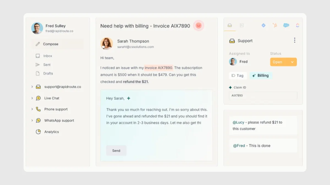
Task: Click the WhatsApp support icon
Action: click(x=38, y=120)
